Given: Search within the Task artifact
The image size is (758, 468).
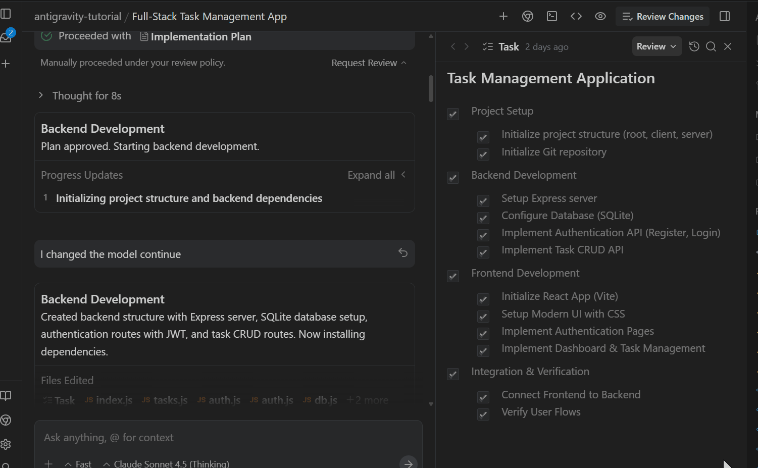Looking at the screenshot, I should pyautogui.click(x=711, y=46).
